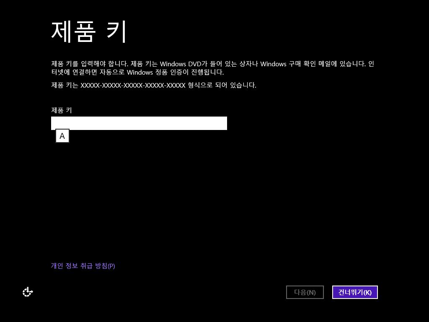Click the product key input field
The image size is (429, 322).
click(139, 123)
